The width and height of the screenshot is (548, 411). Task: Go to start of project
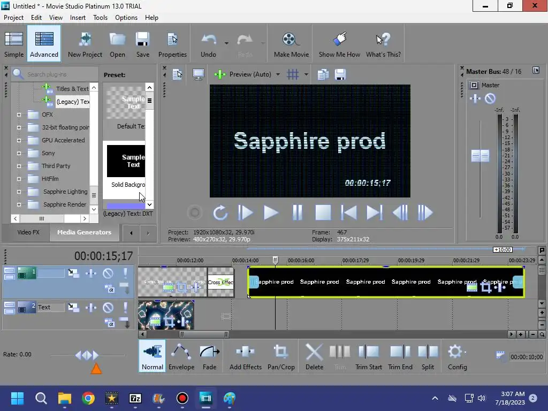tap(348, 212)
